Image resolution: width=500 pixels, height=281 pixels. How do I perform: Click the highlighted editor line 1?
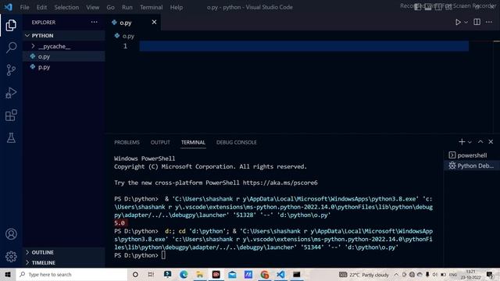pos(304,46)
